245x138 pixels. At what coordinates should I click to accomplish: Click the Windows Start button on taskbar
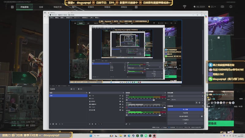click(91, 136)
